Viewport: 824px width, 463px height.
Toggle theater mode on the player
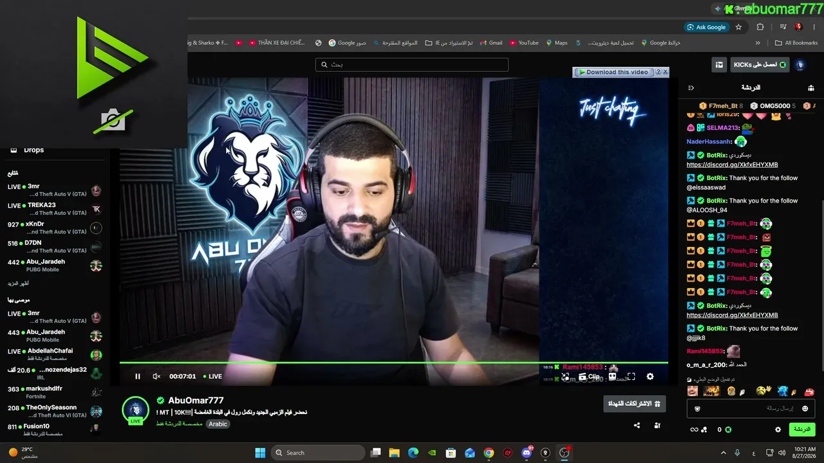(x=612, y=376)
